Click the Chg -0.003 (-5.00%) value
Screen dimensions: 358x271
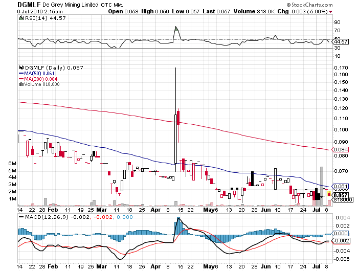303,11
